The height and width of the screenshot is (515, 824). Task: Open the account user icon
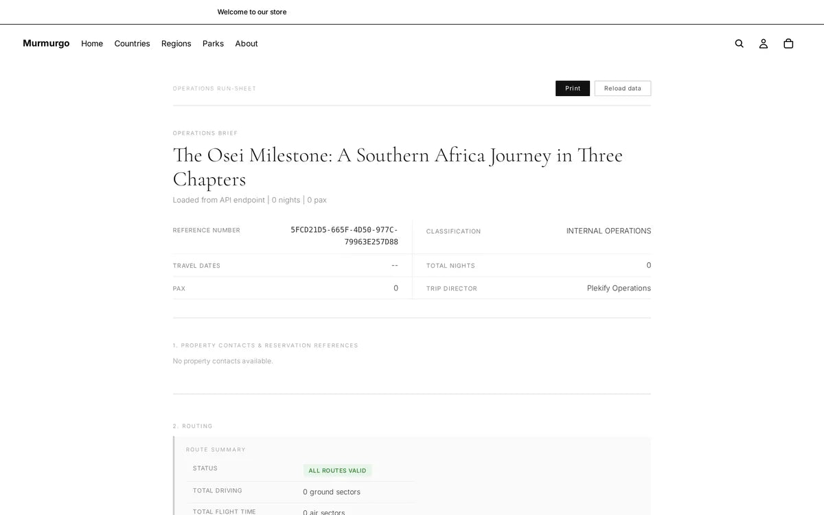[x=764, y=43]
